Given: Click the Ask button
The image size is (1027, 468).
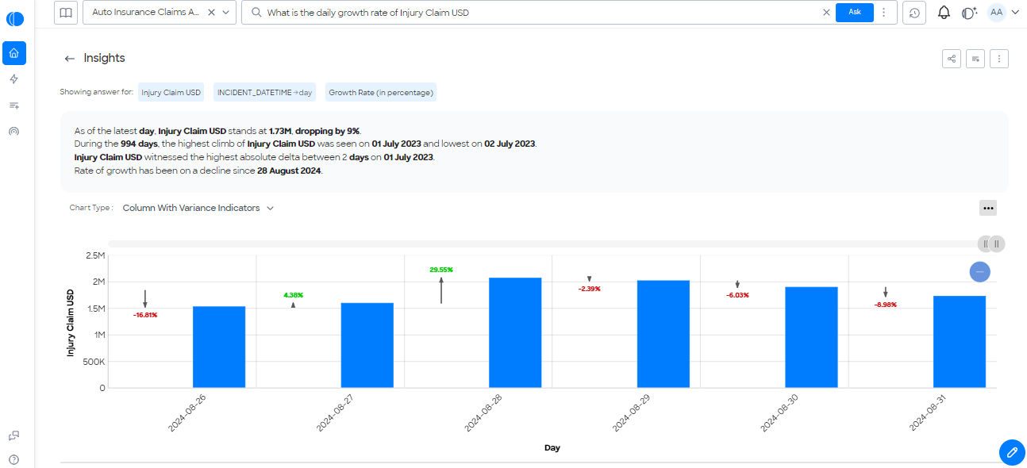Looking at the screenshot, I should (855, 12).
